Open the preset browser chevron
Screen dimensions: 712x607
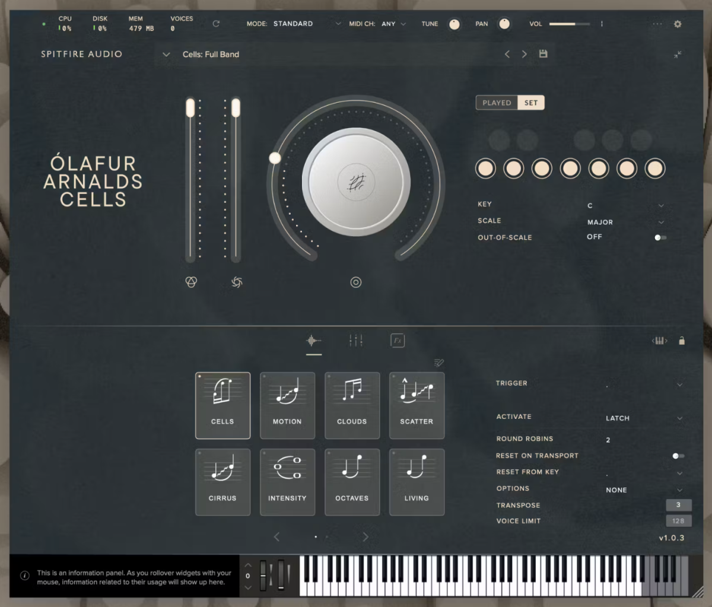[166, 55]
